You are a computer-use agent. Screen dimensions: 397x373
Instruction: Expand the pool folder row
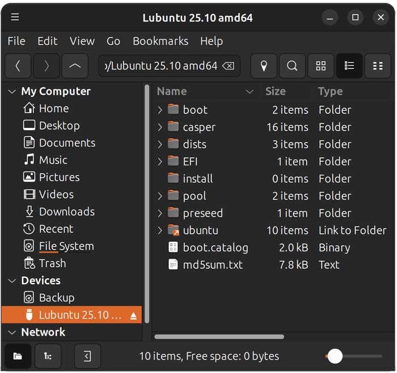[x=159, y=196]
